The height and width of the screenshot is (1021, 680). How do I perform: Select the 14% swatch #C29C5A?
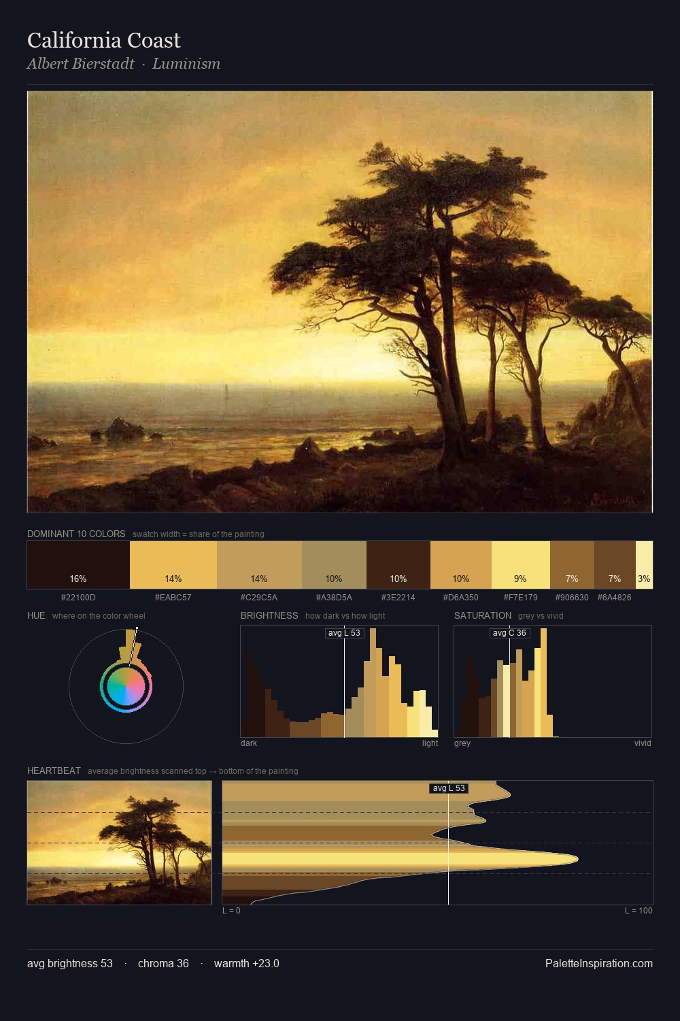pos(259,565)
